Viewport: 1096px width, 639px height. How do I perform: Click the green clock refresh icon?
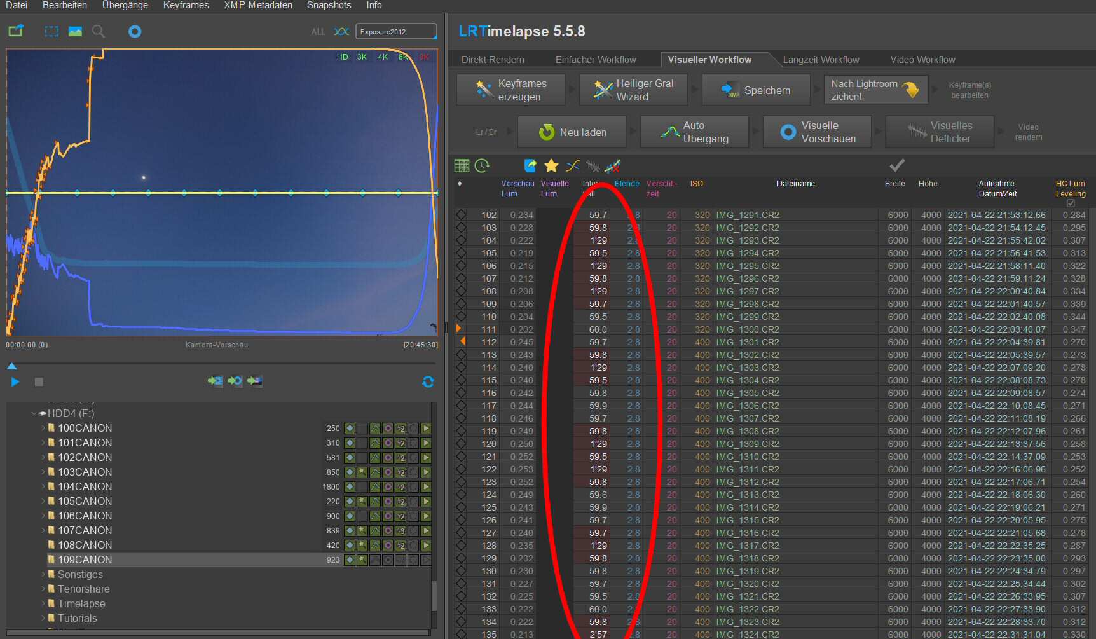click(x=482, y=166)
